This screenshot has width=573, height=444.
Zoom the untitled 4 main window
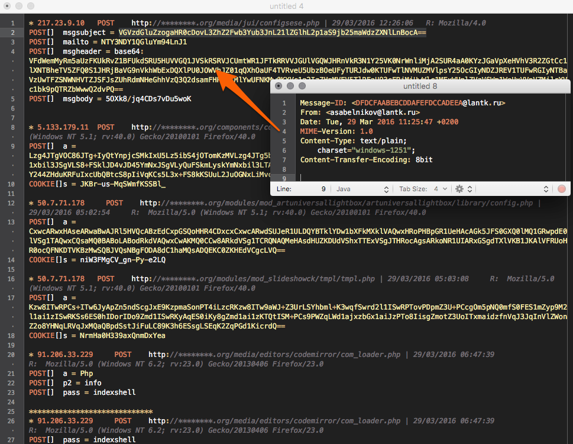[x=31, y=6]
